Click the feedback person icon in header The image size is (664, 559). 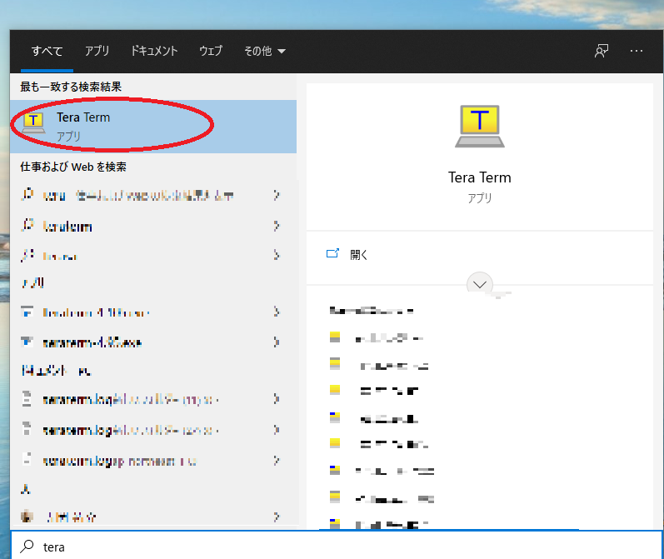coord(602,51)
